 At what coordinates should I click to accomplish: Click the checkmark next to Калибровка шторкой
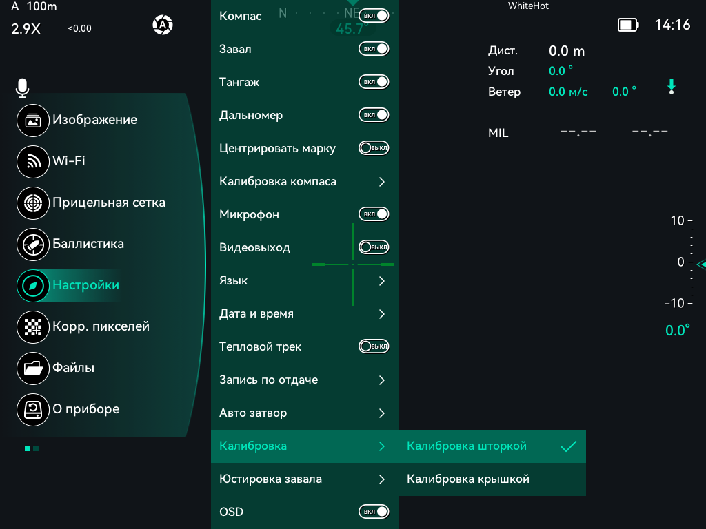(568, 446)
